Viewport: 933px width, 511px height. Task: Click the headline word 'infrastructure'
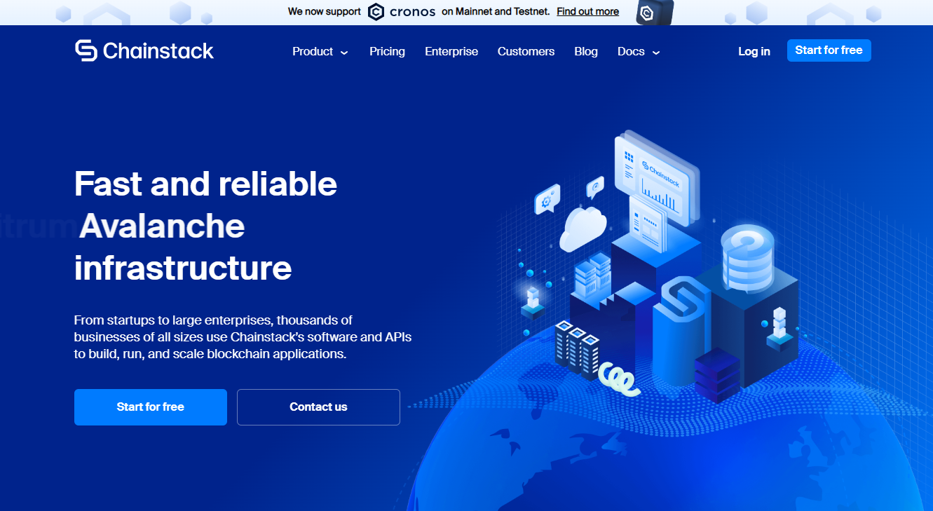(183, 268)
